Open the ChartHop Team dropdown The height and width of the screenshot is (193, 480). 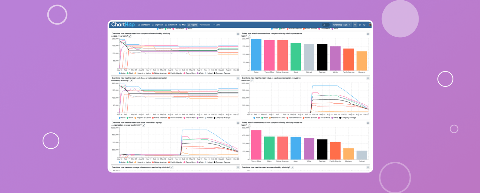[x=341, y=25]
